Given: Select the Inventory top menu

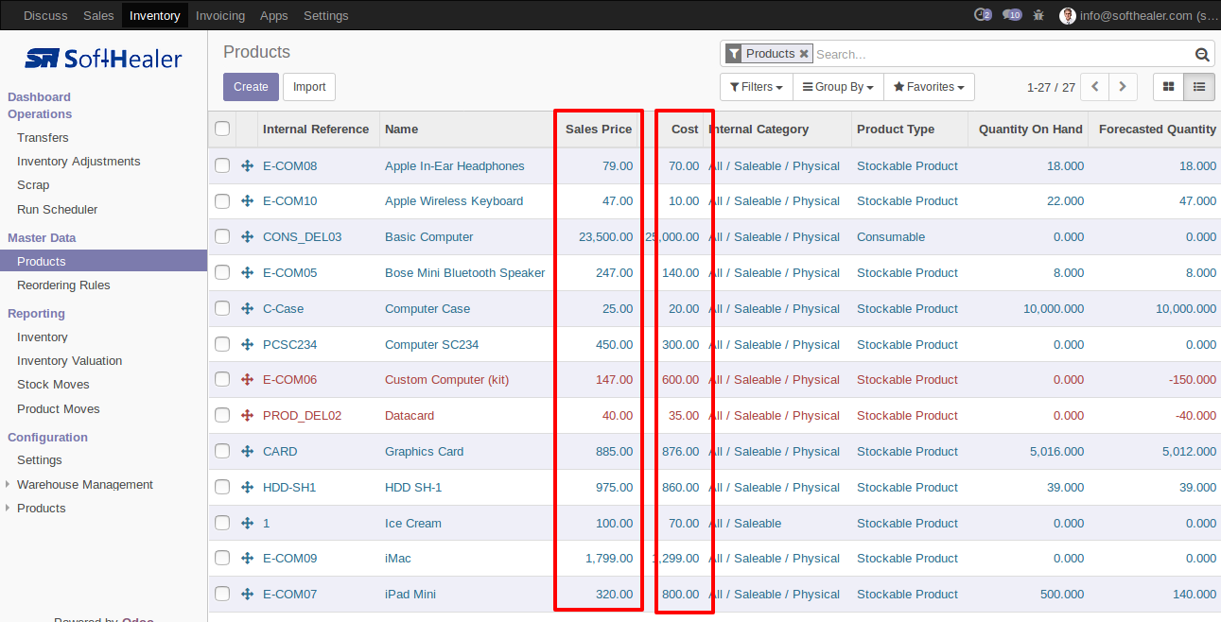Looking at the screenshot, I should [x=155, y=15].
